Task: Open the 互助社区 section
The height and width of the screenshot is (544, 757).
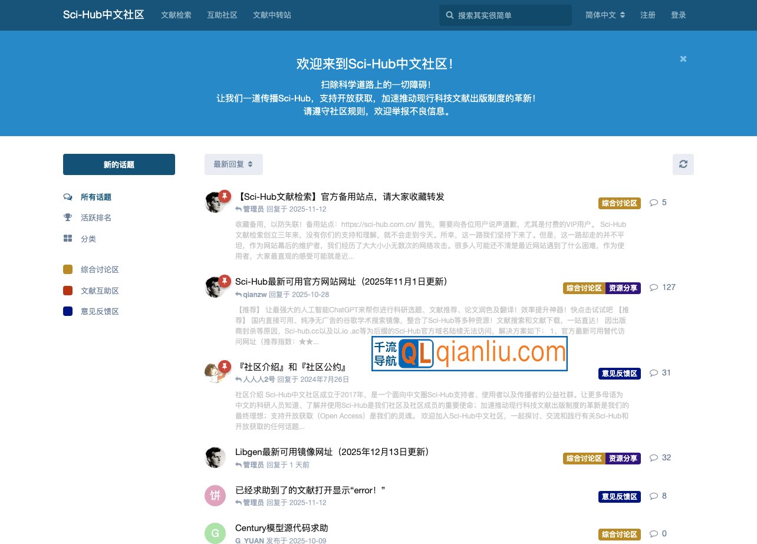Action: (x=222, y=15)
